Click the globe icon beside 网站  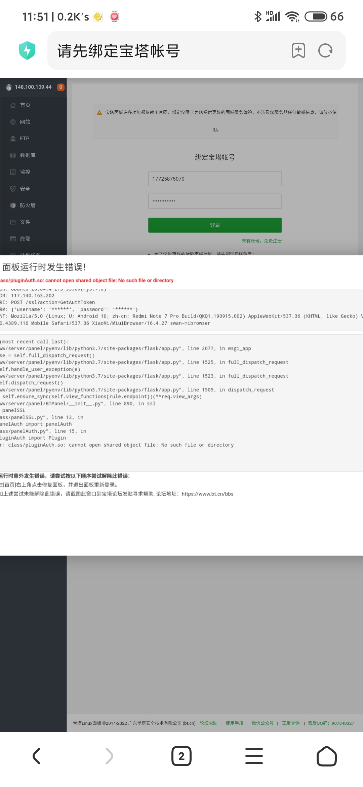pyautogui.click(x=13, y=122)
